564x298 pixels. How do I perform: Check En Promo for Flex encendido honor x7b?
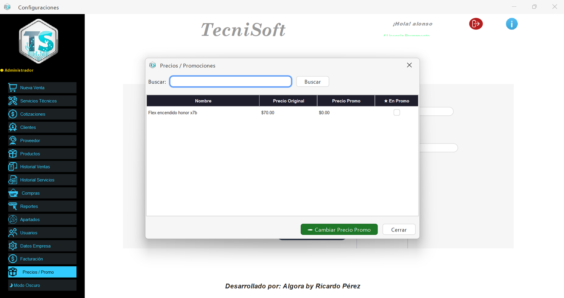pyautogui.click(x=397, y=113)
